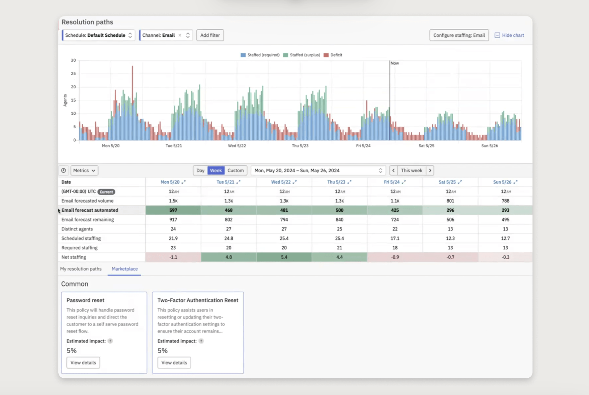
Task: Click the Tue 5/21 column header
Action: click(x=225, y=182)
